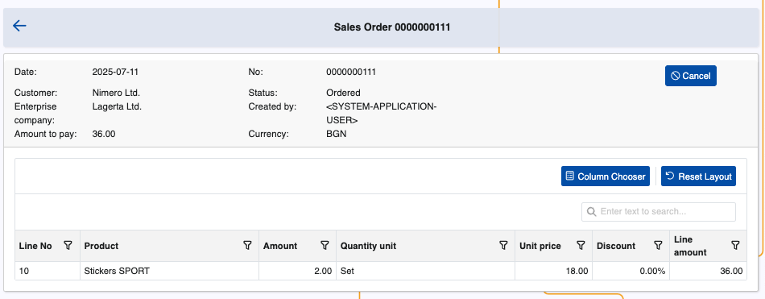This screenshot has height=299, width=765.
Task: Select the 'Stickers SPORT' product cell
Action: (x=169, y=271)
